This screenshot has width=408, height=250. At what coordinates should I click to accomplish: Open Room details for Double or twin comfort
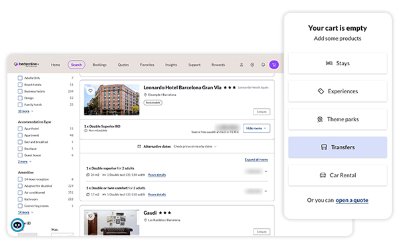pos(157,195)
